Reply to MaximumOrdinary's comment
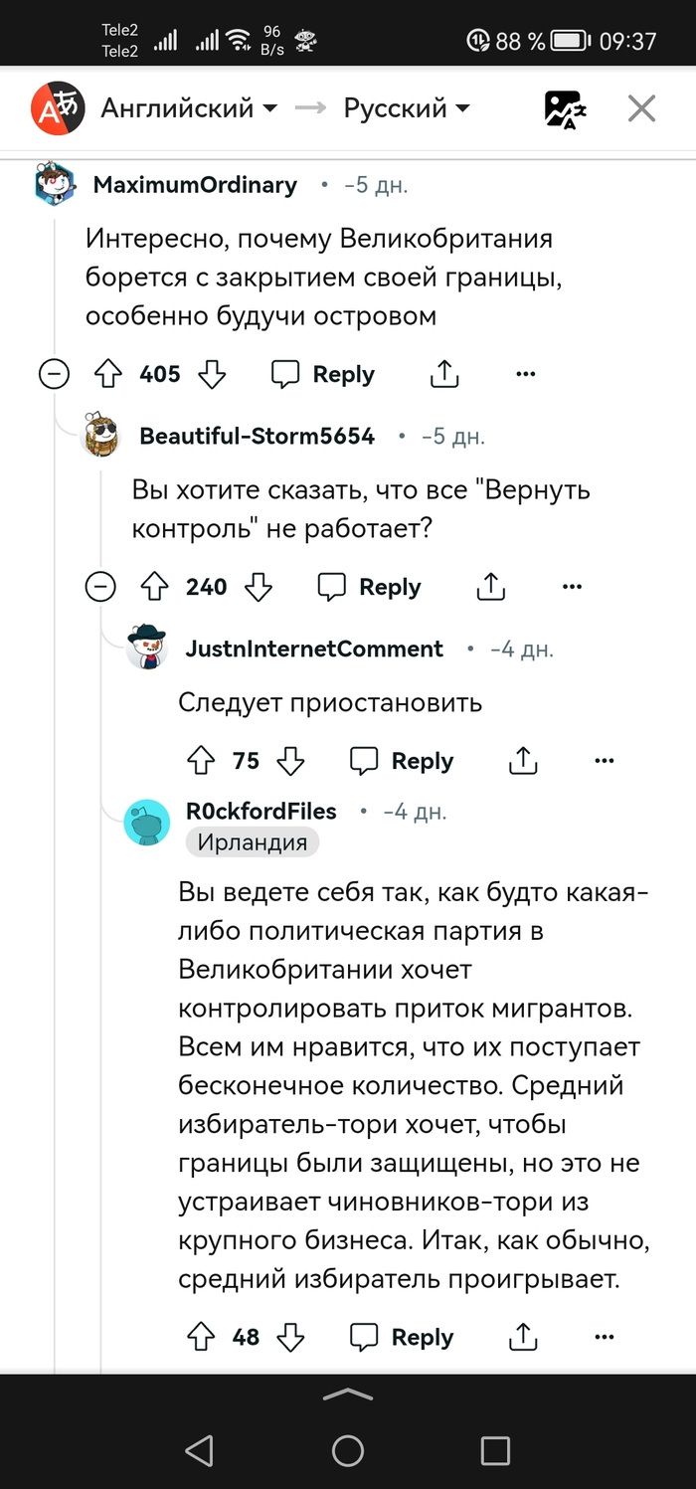The image size is (696, 1489). tap(324, 375)
